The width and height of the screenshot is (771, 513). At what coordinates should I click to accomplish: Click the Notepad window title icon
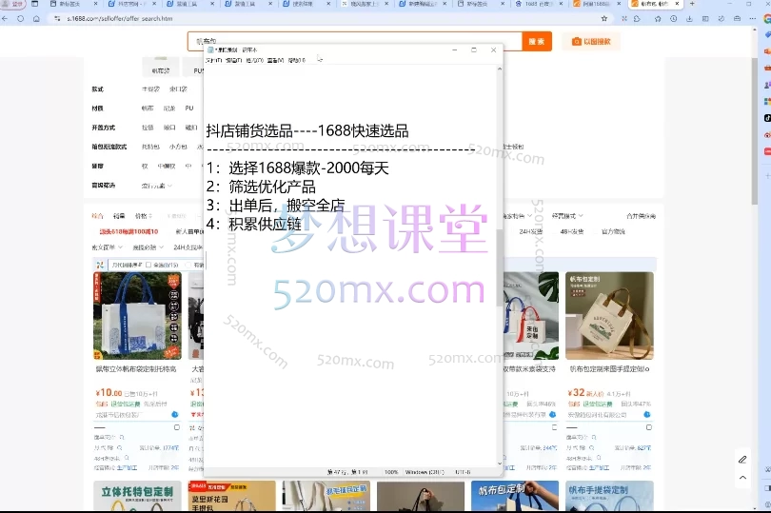(211, 49)
